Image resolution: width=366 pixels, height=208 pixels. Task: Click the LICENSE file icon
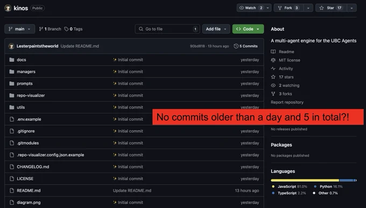(12, 179)
